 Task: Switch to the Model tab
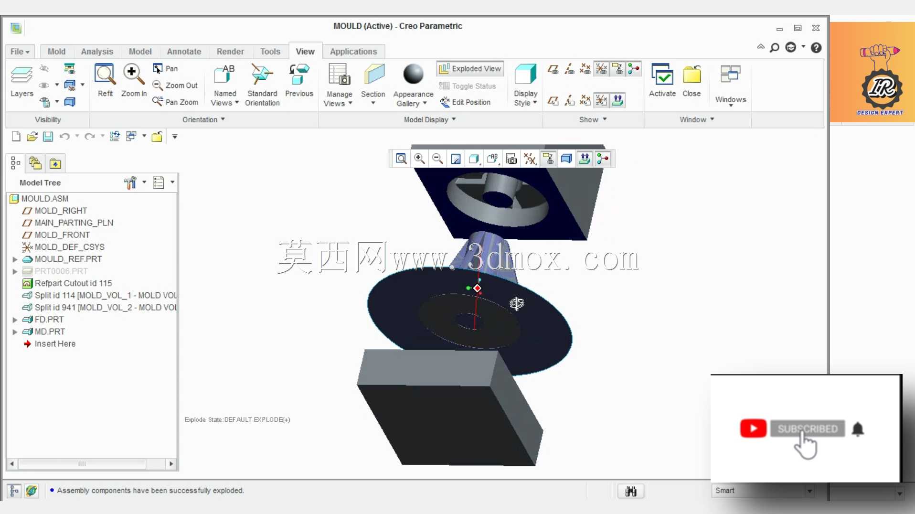[140, 52]
